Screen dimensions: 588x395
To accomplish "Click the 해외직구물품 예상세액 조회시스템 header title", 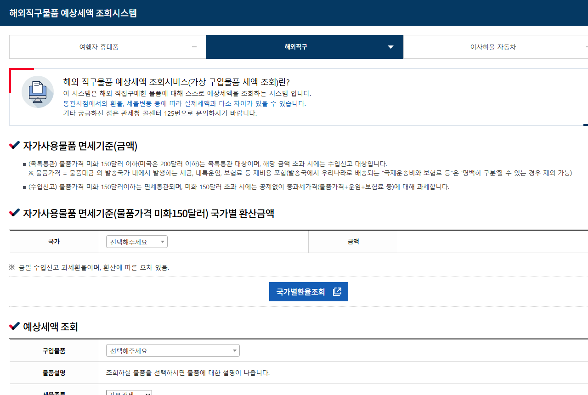I will [73, 13].
